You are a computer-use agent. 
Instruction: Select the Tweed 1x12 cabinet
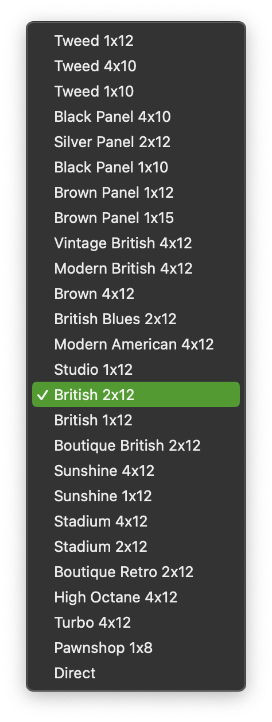click(136, 41)
